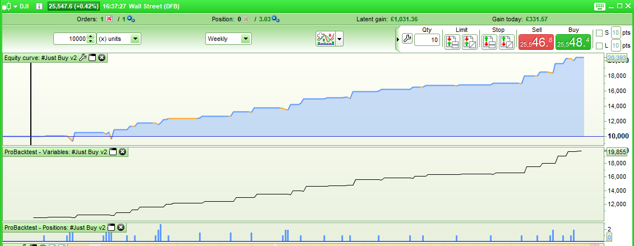This screenshot has width=634, height=246.
Task: Click ProBacktest - Variables: #Just Buy v2 title
Action: 56,152
